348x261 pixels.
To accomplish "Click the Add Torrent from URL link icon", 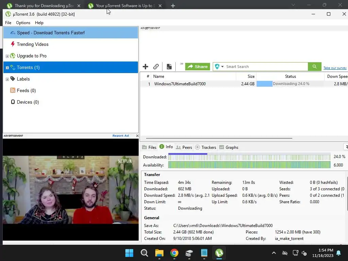I will (156, 67).
